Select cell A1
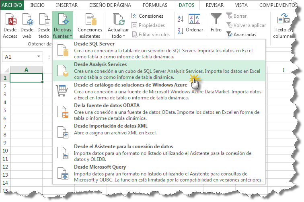This screenshot has height=202, width=304. (x=26, y=78)
